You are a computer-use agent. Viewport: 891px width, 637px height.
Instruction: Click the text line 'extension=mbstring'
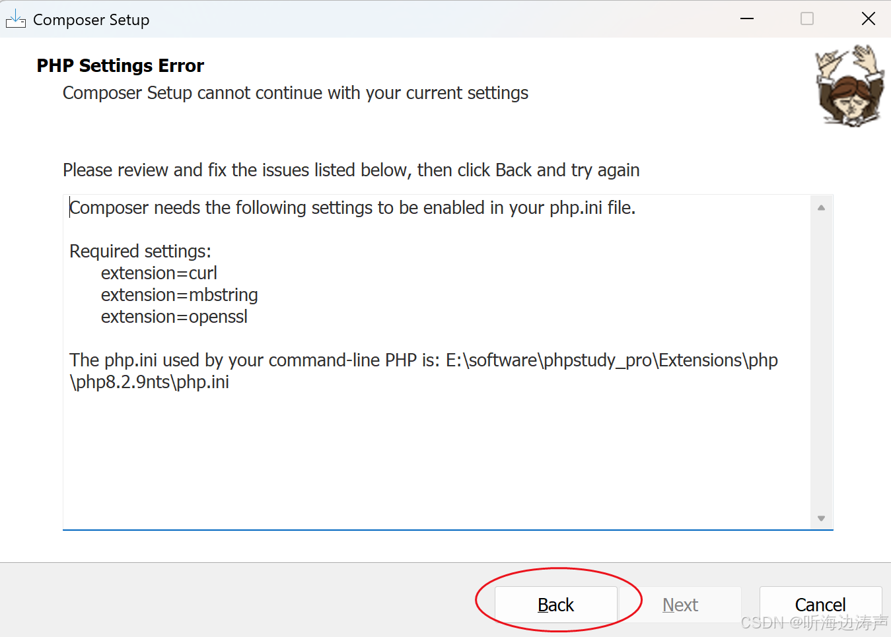coord(179,295)
